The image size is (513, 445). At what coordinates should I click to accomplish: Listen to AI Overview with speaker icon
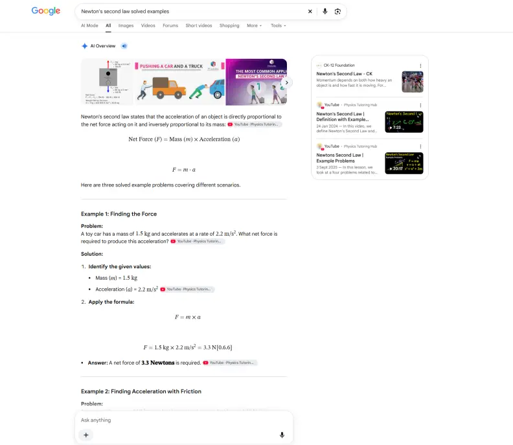click(124, 46)
